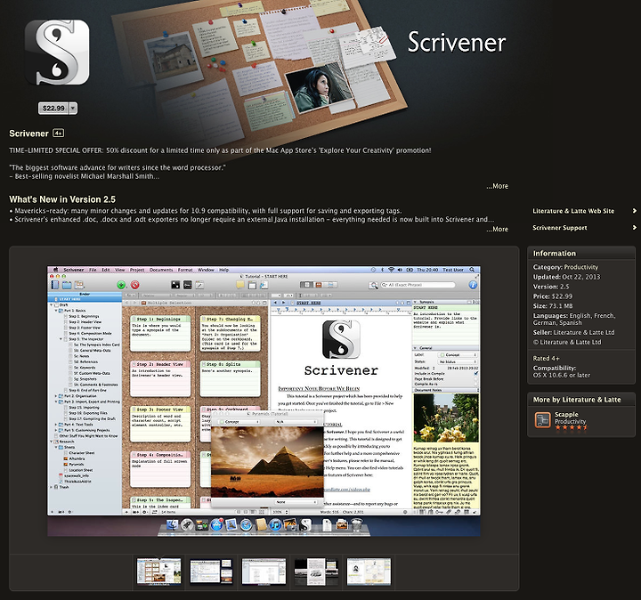
Task: Click the All (Exact Phrase) search field
Action: (x=418, y=285)
